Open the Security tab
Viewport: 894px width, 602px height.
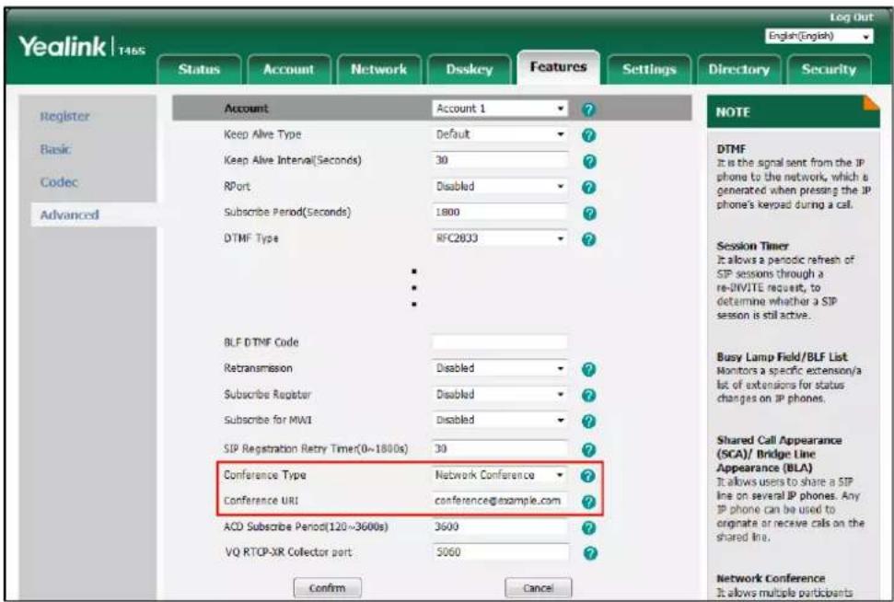click(x=829, y=70)
